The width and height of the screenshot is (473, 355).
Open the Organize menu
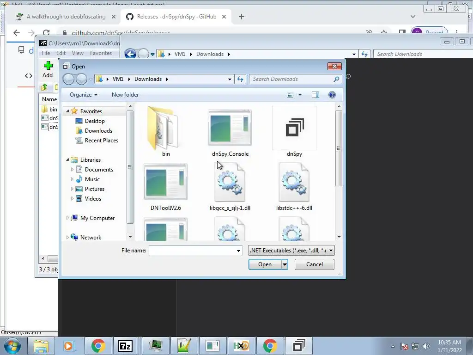point(84,95)
